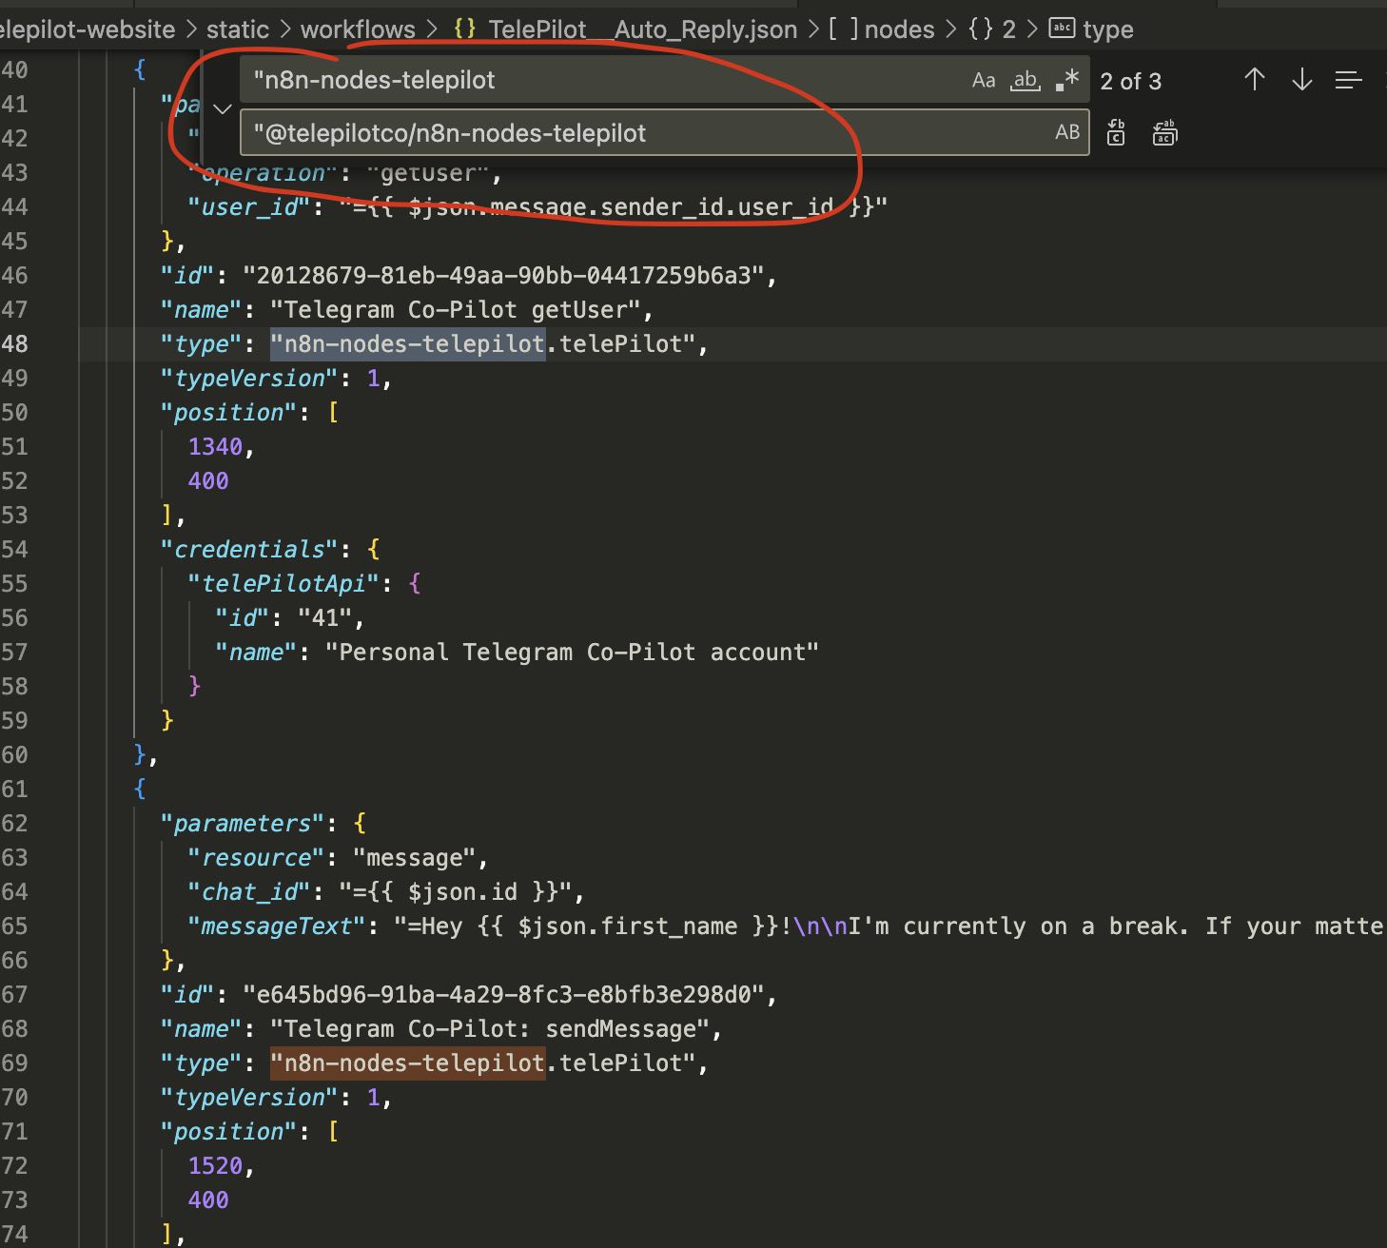Enable regular expression search icon

1067,80
